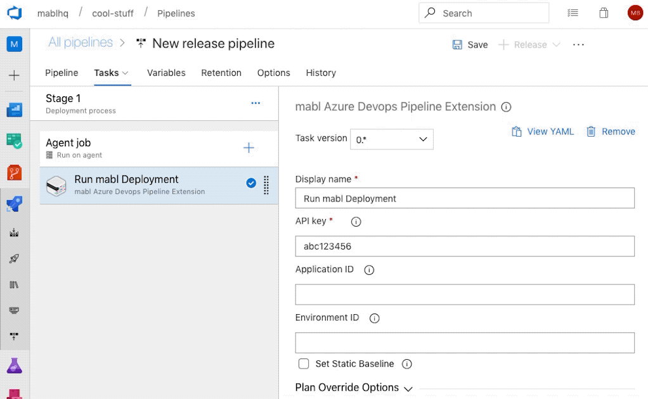Image resolution: width=648 pixels, height=399 pixels.
Task: Open the Task version dropdown
Action: (x=391, y=139)
